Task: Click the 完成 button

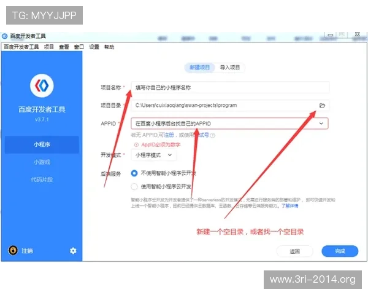Action: click(x=340, y=251)
